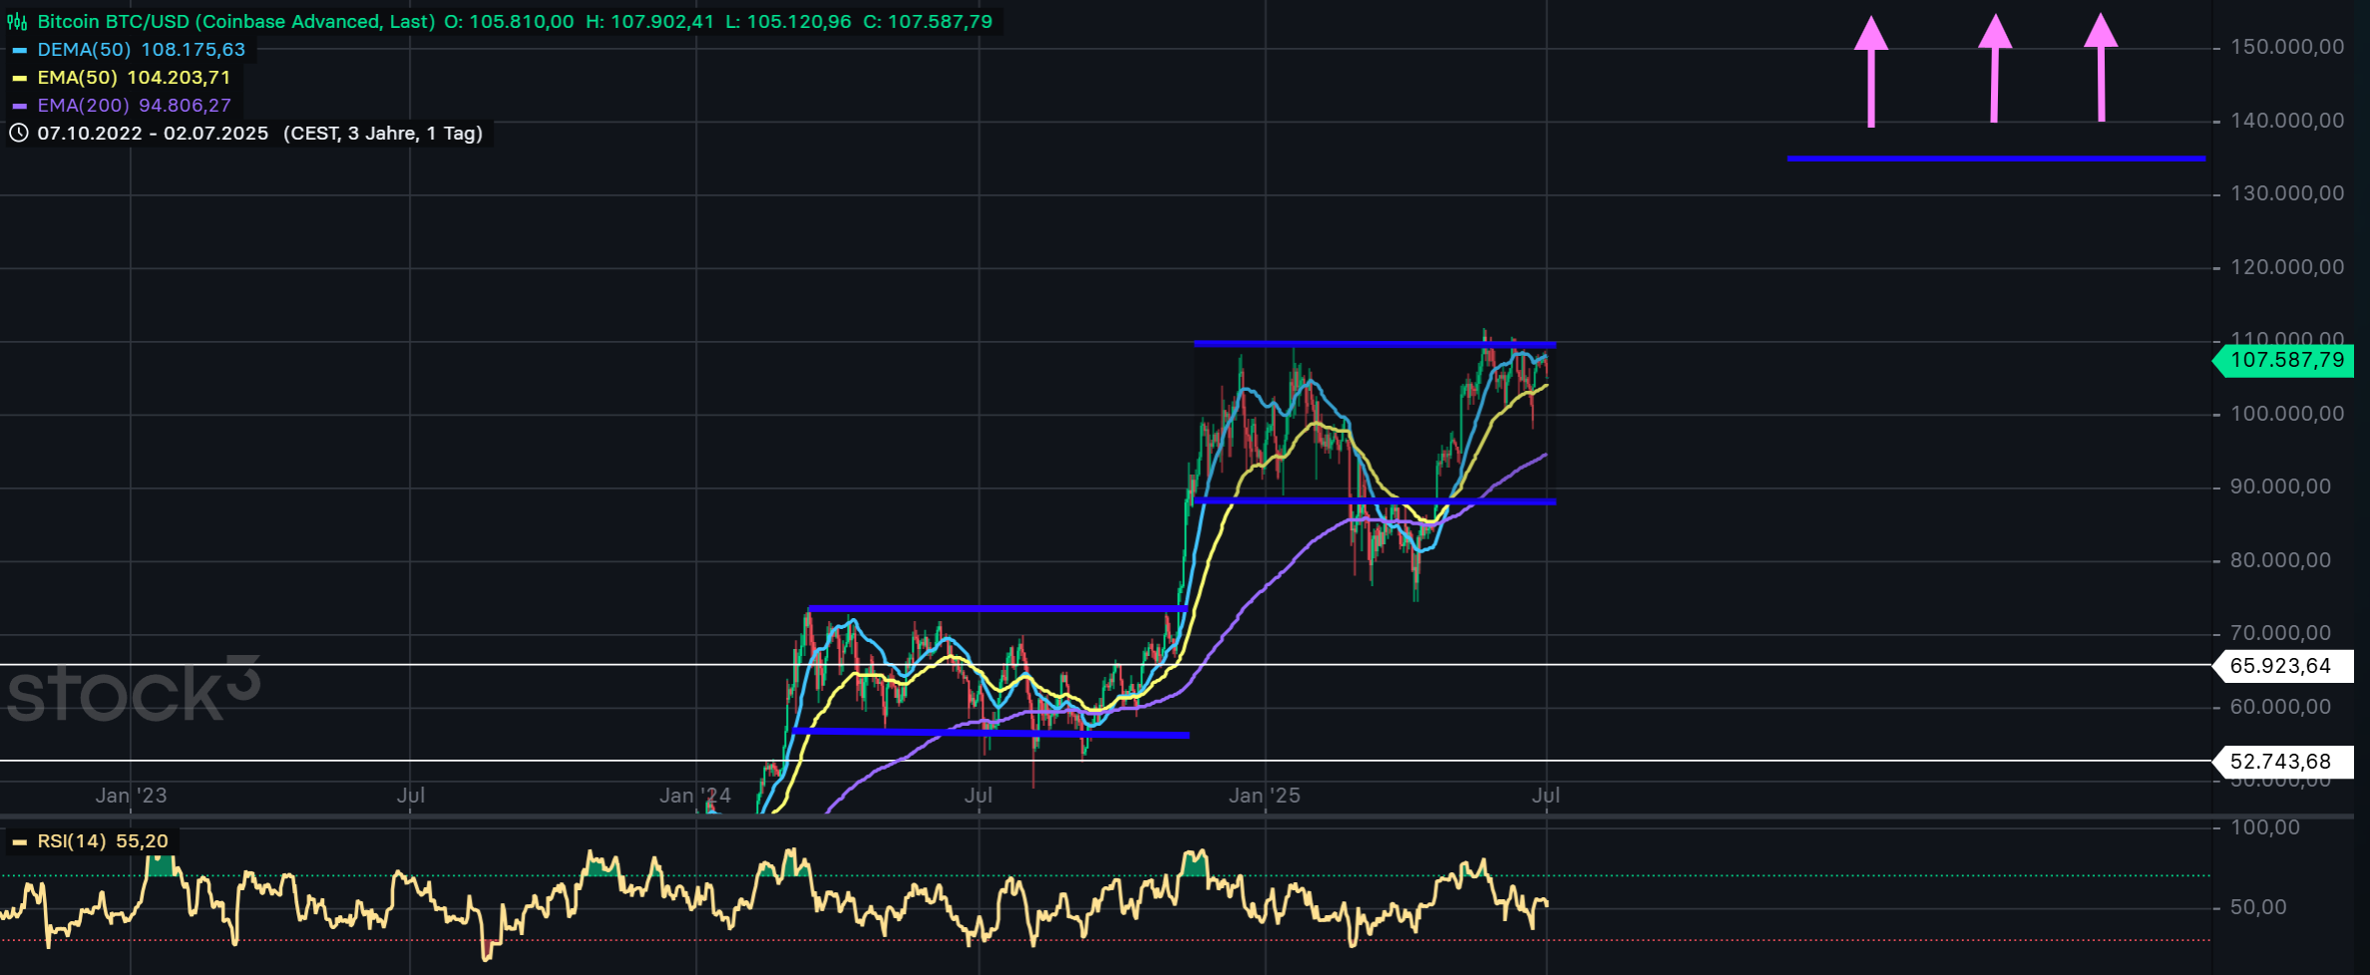The image size is (2370, 975).
Task: Click the date range 07.10.2022 - 02.07.2025 text
Action: pyautogui.click(x=153, y=134)
